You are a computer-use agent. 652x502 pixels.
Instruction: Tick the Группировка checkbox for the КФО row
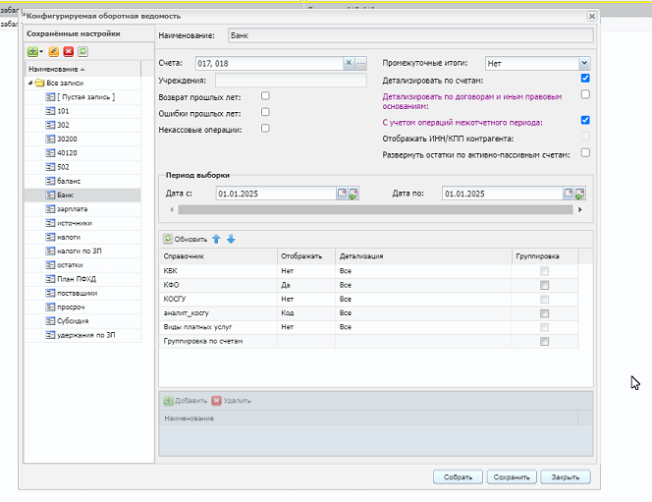pos(545,284)
